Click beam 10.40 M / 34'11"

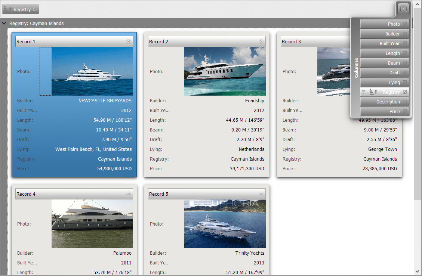pos(114,130)
